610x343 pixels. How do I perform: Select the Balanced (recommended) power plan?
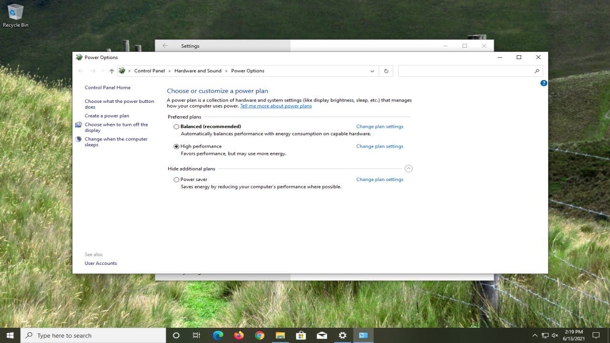176,127
